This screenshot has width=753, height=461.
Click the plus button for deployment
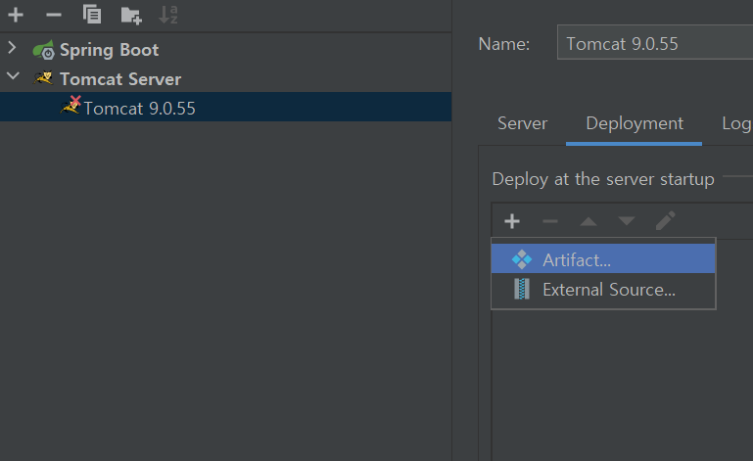point(512,221)
